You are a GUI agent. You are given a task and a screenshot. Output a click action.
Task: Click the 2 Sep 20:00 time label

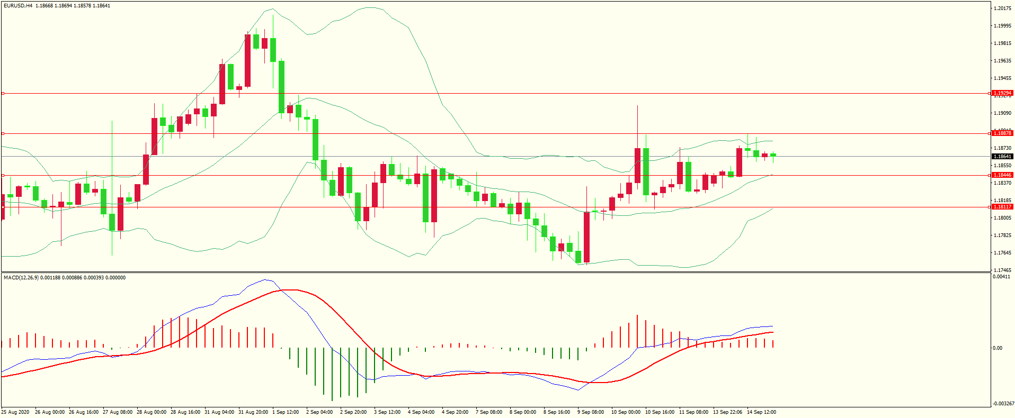[x=353, y=412]
